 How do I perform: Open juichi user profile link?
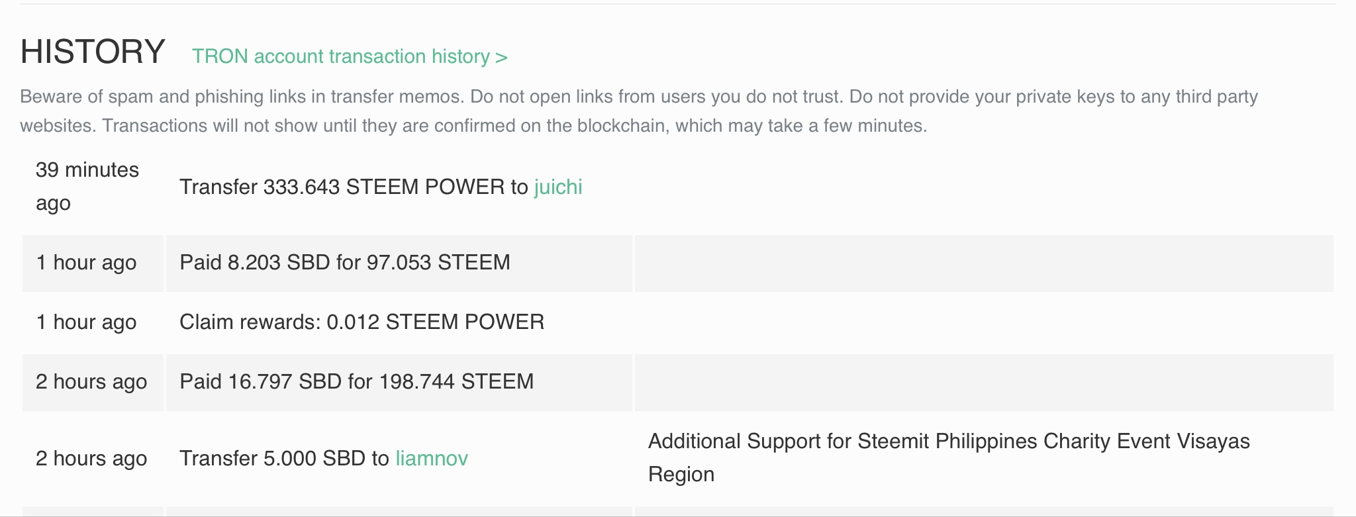click(x=558, y=187)
